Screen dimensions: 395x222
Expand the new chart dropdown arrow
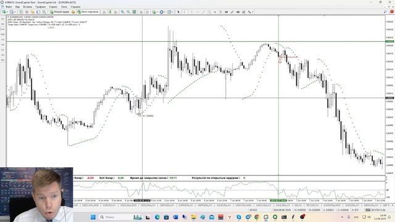click(7, 12)
